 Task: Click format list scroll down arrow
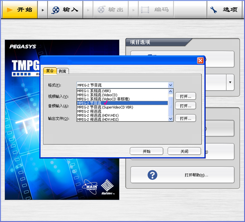[170, 119]
